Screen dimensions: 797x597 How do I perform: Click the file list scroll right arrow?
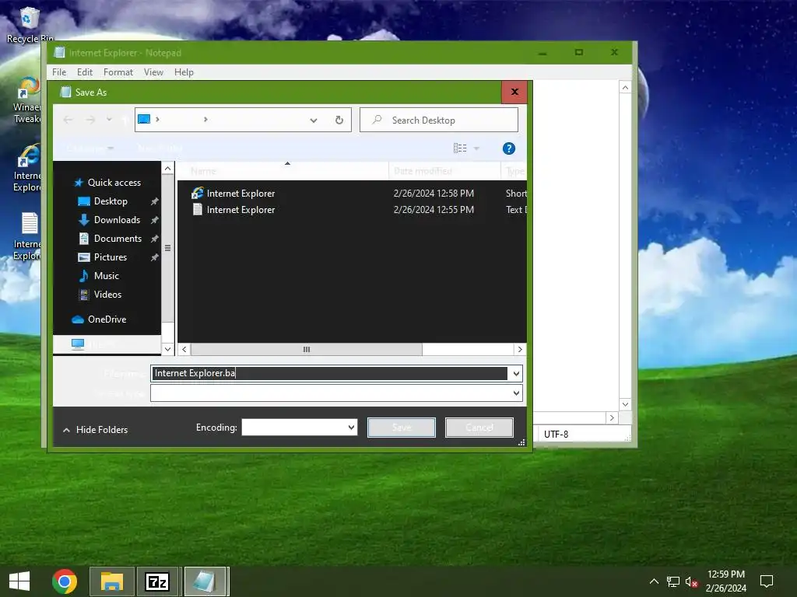[520, 349]
